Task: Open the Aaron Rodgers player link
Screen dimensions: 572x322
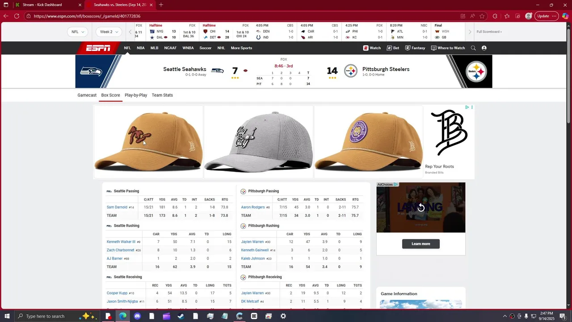Action: click(253, 207)
